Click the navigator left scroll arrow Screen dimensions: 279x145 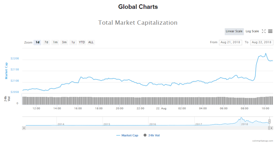[24, 128]
